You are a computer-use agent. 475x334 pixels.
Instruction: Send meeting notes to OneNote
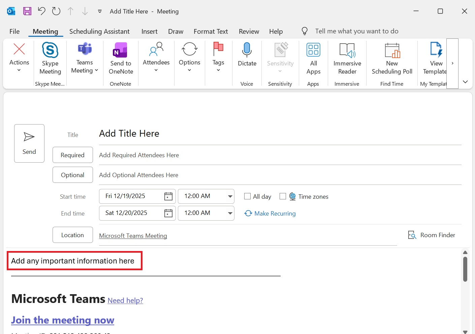point(121,58)
